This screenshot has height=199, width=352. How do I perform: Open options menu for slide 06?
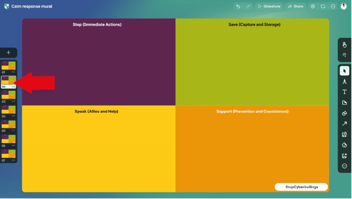(14, 145)
